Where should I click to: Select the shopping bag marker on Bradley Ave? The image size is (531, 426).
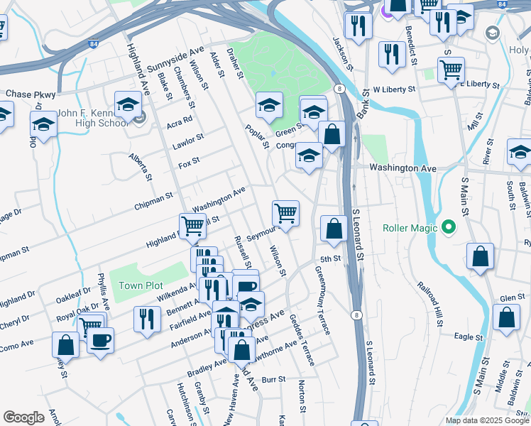point(241,353)
